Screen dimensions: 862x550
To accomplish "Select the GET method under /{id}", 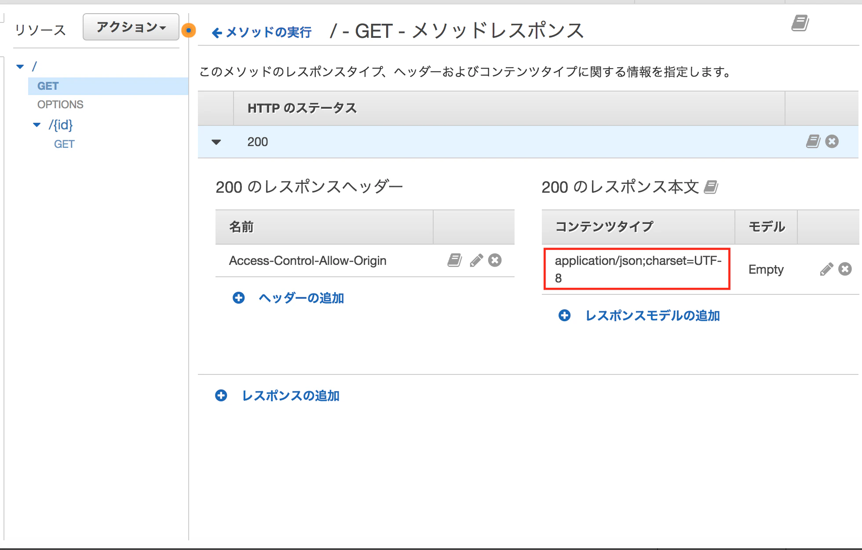I will click(64, 144).
